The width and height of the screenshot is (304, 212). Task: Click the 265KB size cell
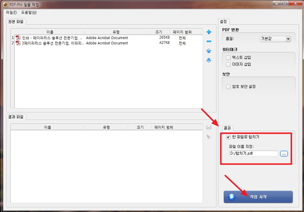[x=164, y=37]
